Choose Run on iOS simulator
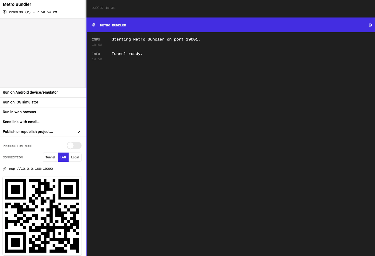Screen dimensions: 375x256 pyautogui.click(x=43, y=102)
